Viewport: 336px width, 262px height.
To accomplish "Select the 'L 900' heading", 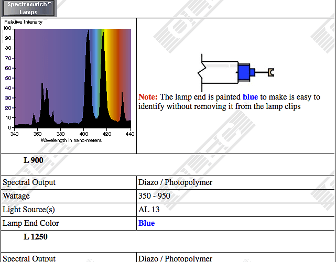I will pos(34,160).
